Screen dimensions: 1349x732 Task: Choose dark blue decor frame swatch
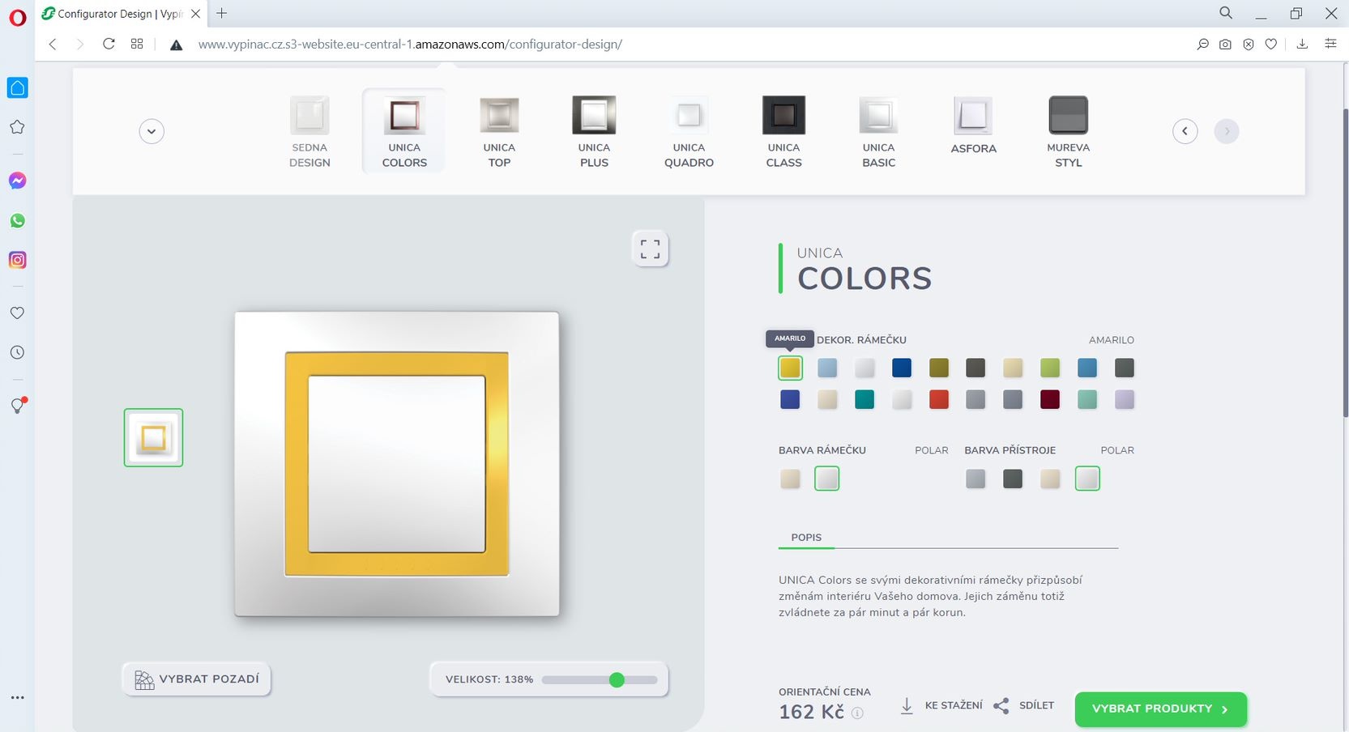pos(902,368)
